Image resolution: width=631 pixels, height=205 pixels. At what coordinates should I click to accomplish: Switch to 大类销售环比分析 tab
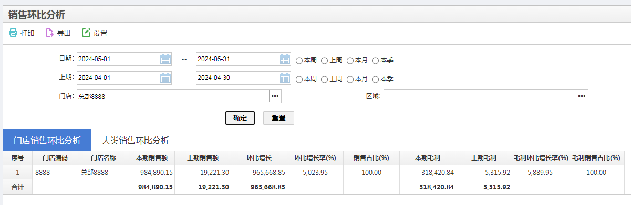(x=136, y=140)
